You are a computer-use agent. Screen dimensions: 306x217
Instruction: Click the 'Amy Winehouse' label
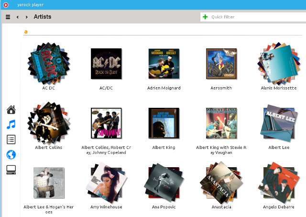click(106, 207)
